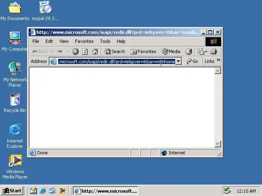Open the History toolbar icon
This screenshot has height=196, width=262.
[x=189, y=51]
